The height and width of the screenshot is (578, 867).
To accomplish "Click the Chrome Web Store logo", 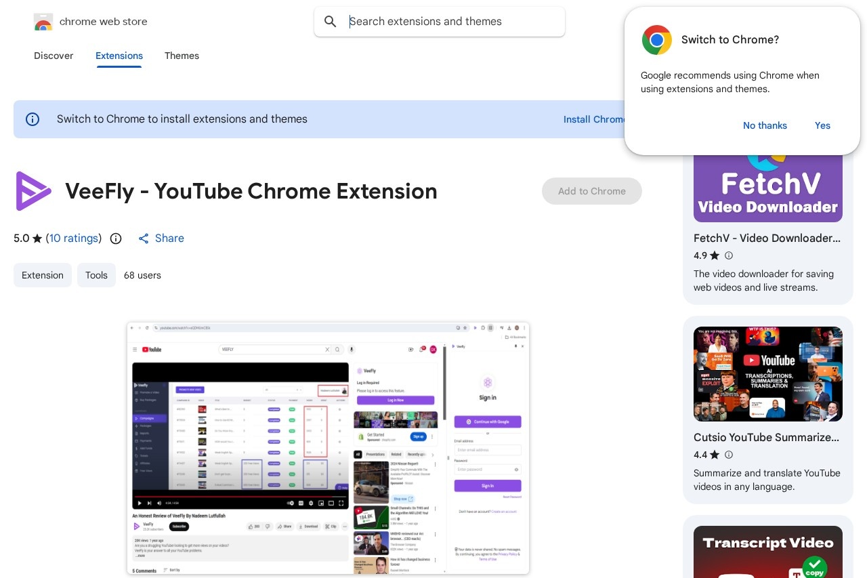I will pos(43,22).
